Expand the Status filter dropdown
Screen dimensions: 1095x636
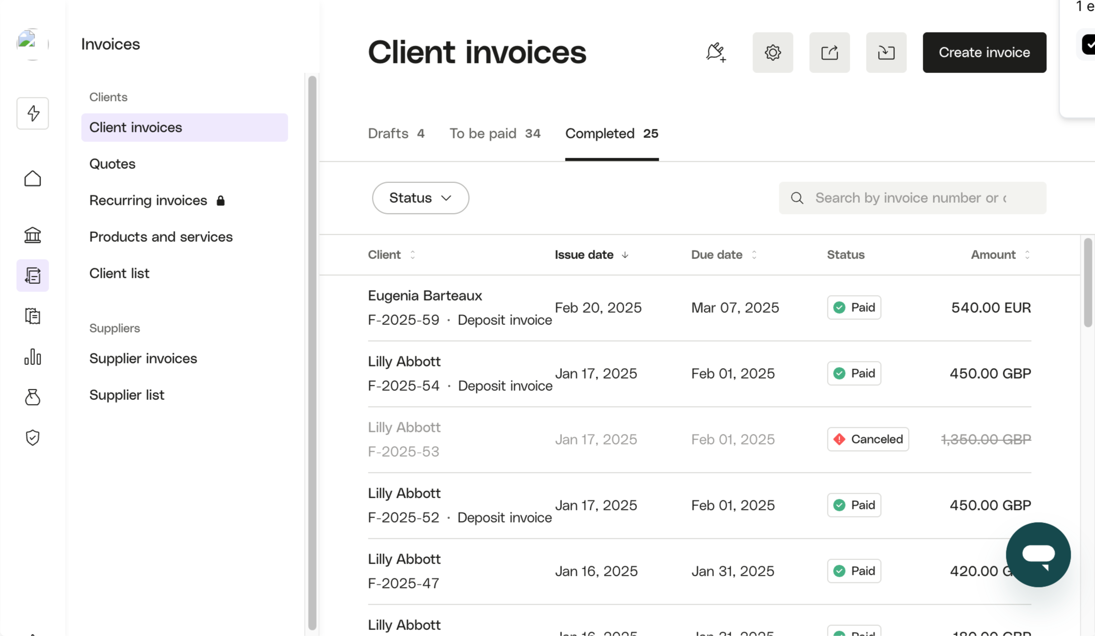click(420, 198)
